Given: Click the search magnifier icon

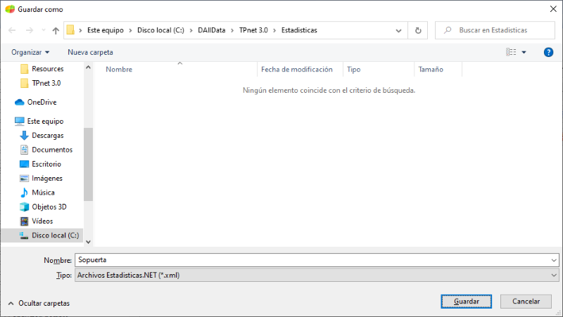Looking at the screenshot, I should pyautogui.click(x=448, y=30).
